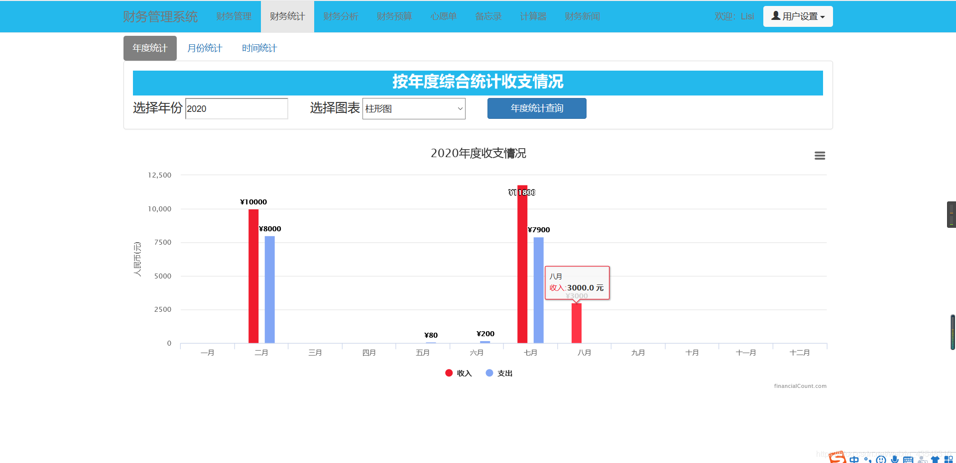The image size is (956, 463).
Task: Open the Sogou soft keyboard icon
Action: tap(908, 460)
